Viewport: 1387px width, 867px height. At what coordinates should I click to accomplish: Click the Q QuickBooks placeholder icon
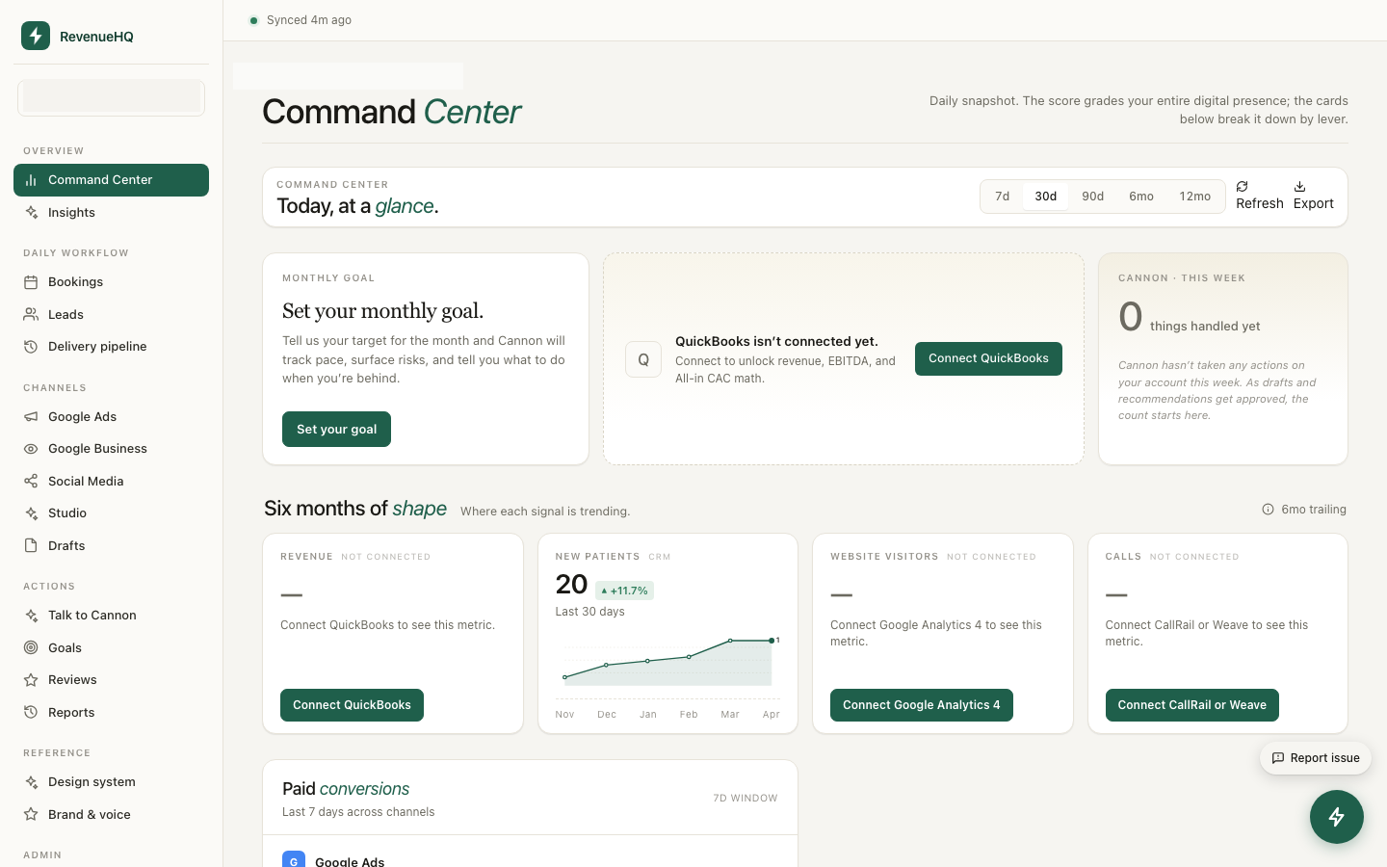click(643, 359)
